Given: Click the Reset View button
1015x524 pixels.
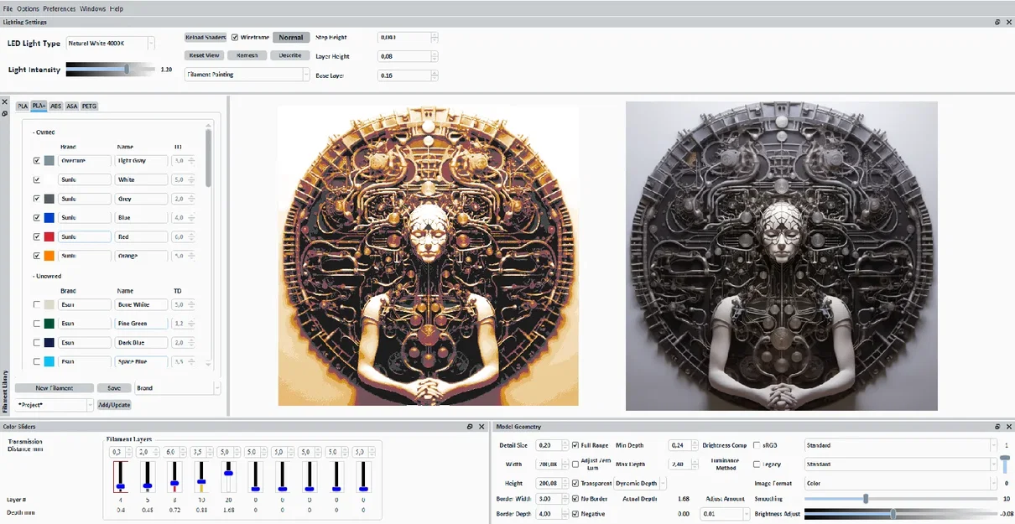Looking at the screenshot, I should pyautogui.click(x=204, y=55).
